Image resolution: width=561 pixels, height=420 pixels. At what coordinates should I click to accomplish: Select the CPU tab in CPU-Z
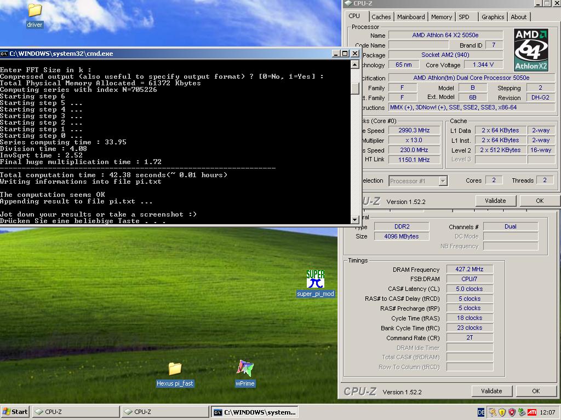(x=354, y=16)
